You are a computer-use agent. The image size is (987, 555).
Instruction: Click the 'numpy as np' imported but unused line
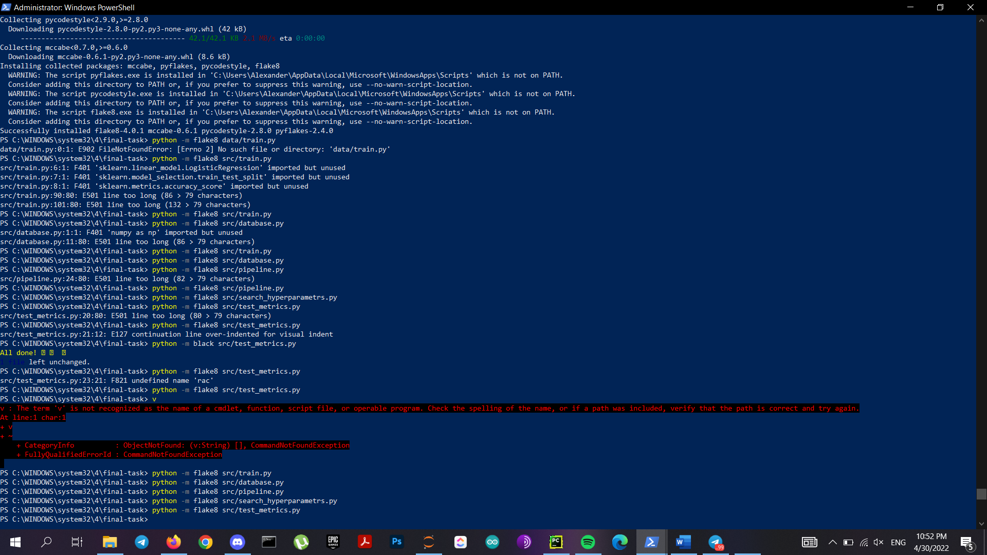pyautogui.click(x=121, y=233)
